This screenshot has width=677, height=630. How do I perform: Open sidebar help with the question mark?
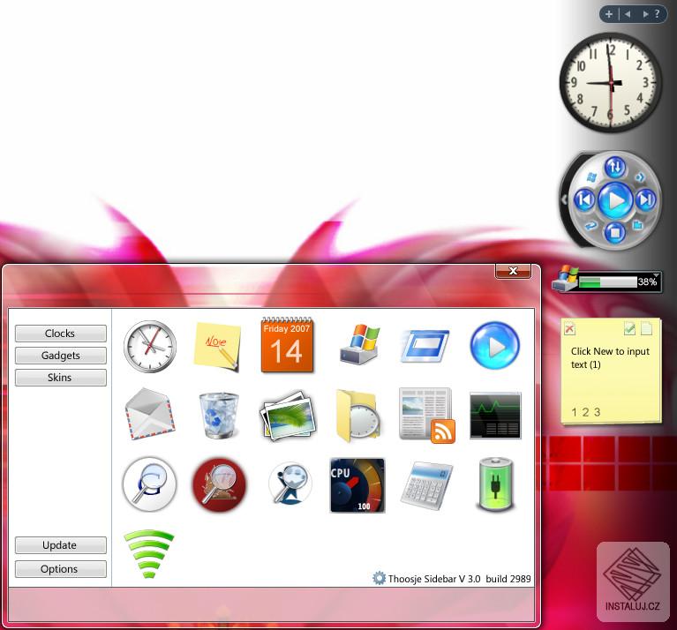657,14
